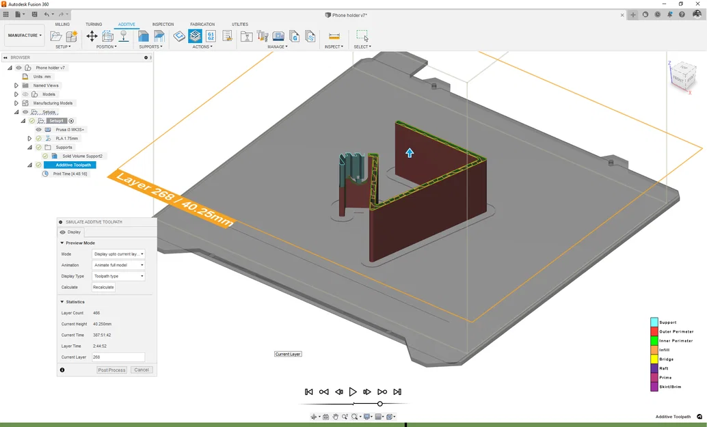
Task: Activate the Setup1 radio button
Action: pos(71,121)
